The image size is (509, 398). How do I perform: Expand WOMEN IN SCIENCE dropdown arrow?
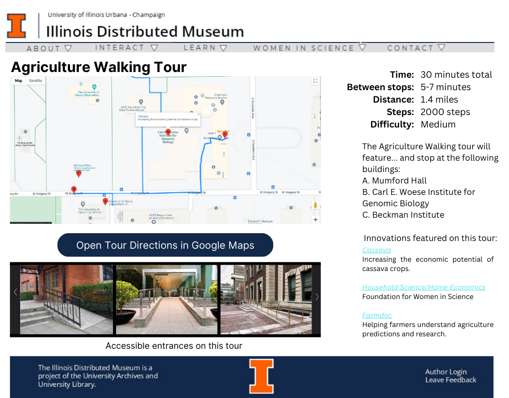click(x=363, y=47)
